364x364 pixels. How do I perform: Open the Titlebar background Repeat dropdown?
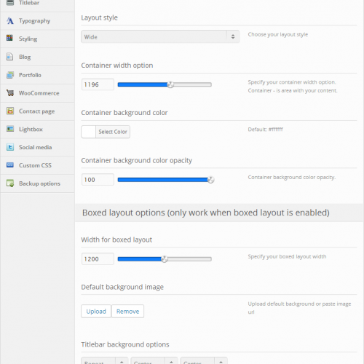tap(105, 360)
